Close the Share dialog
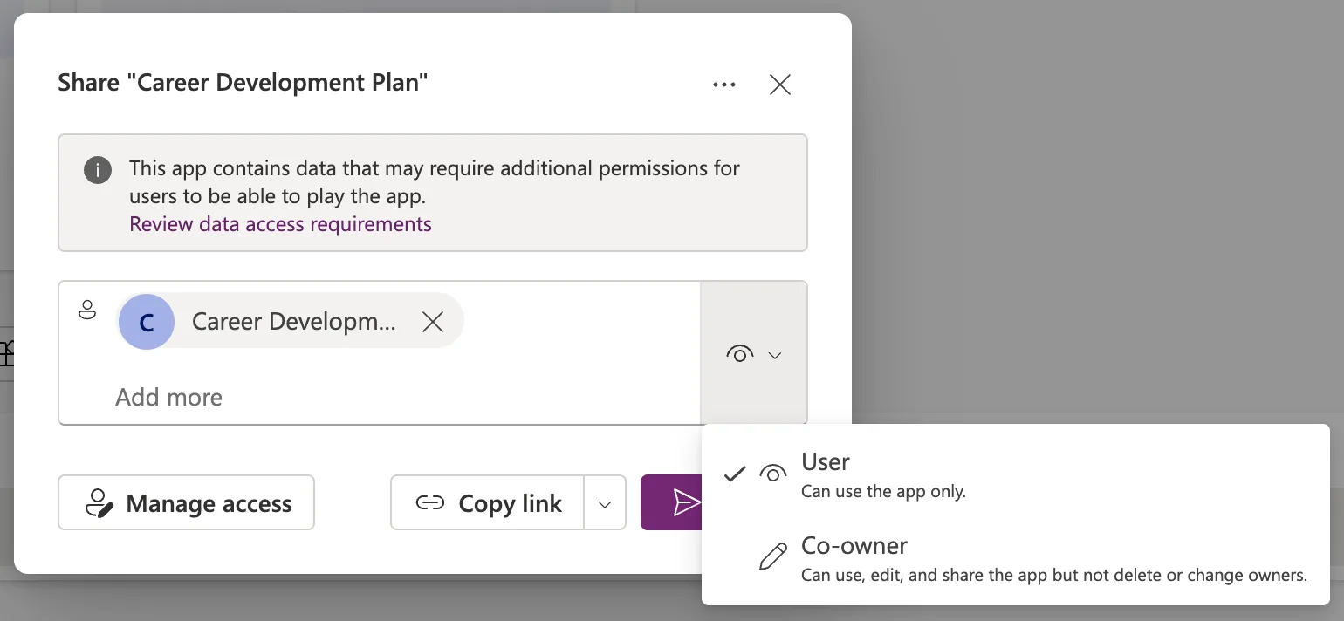 tap(779, 85)
